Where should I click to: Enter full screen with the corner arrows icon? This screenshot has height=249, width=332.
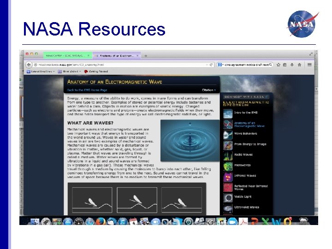pyautogui.click(x=311, y=54)
